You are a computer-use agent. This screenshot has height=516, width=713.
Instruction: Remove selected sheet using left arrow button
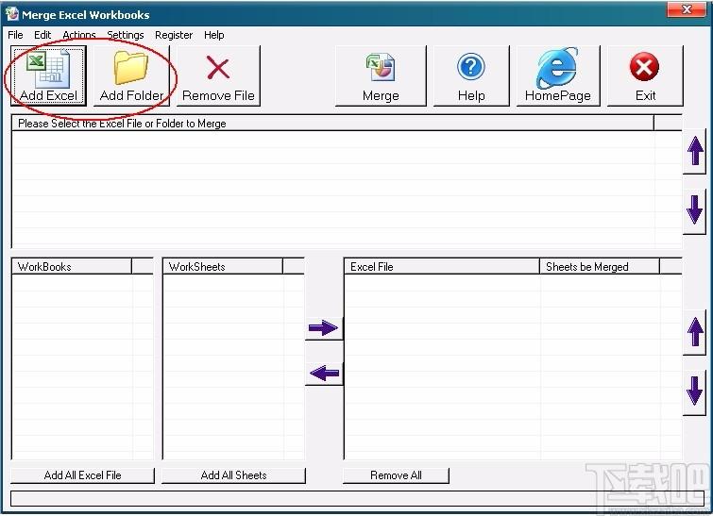324,374
